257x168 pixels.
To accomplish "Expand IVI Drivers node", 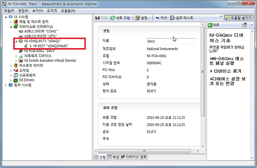I will [11, 80].
